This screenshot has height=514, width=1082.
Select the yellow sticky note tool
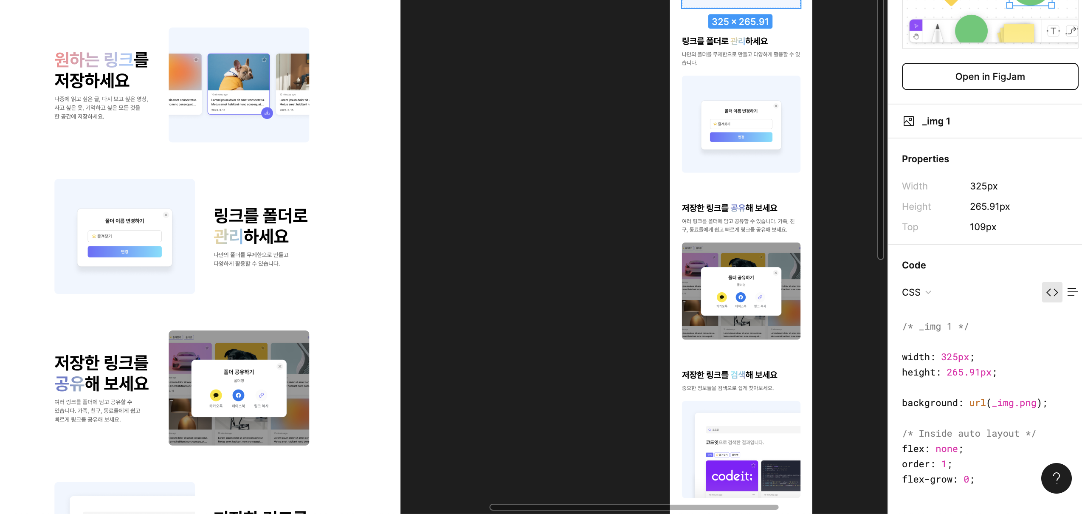click(x=1018, y=33)
